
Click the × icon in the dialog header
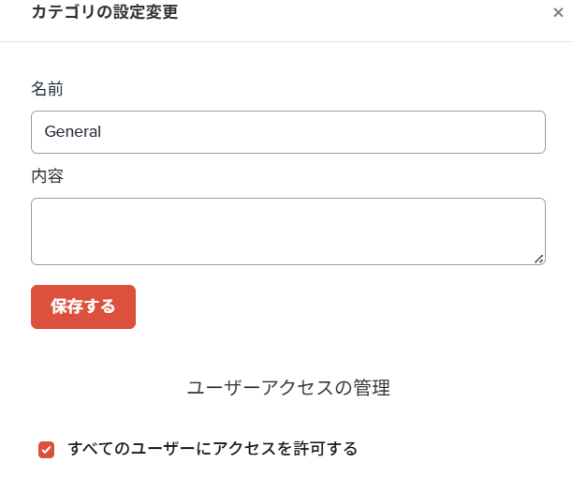point(558,13)
